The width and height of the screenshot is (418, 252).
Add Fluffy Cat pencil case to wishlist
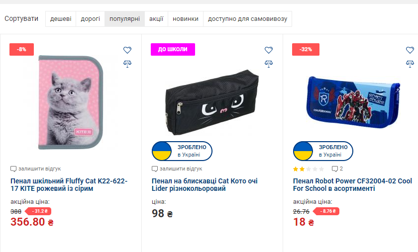pos(127,50)
